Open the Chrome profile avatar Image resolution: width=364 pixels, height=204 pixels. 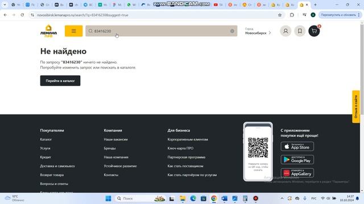pos(313,15)
